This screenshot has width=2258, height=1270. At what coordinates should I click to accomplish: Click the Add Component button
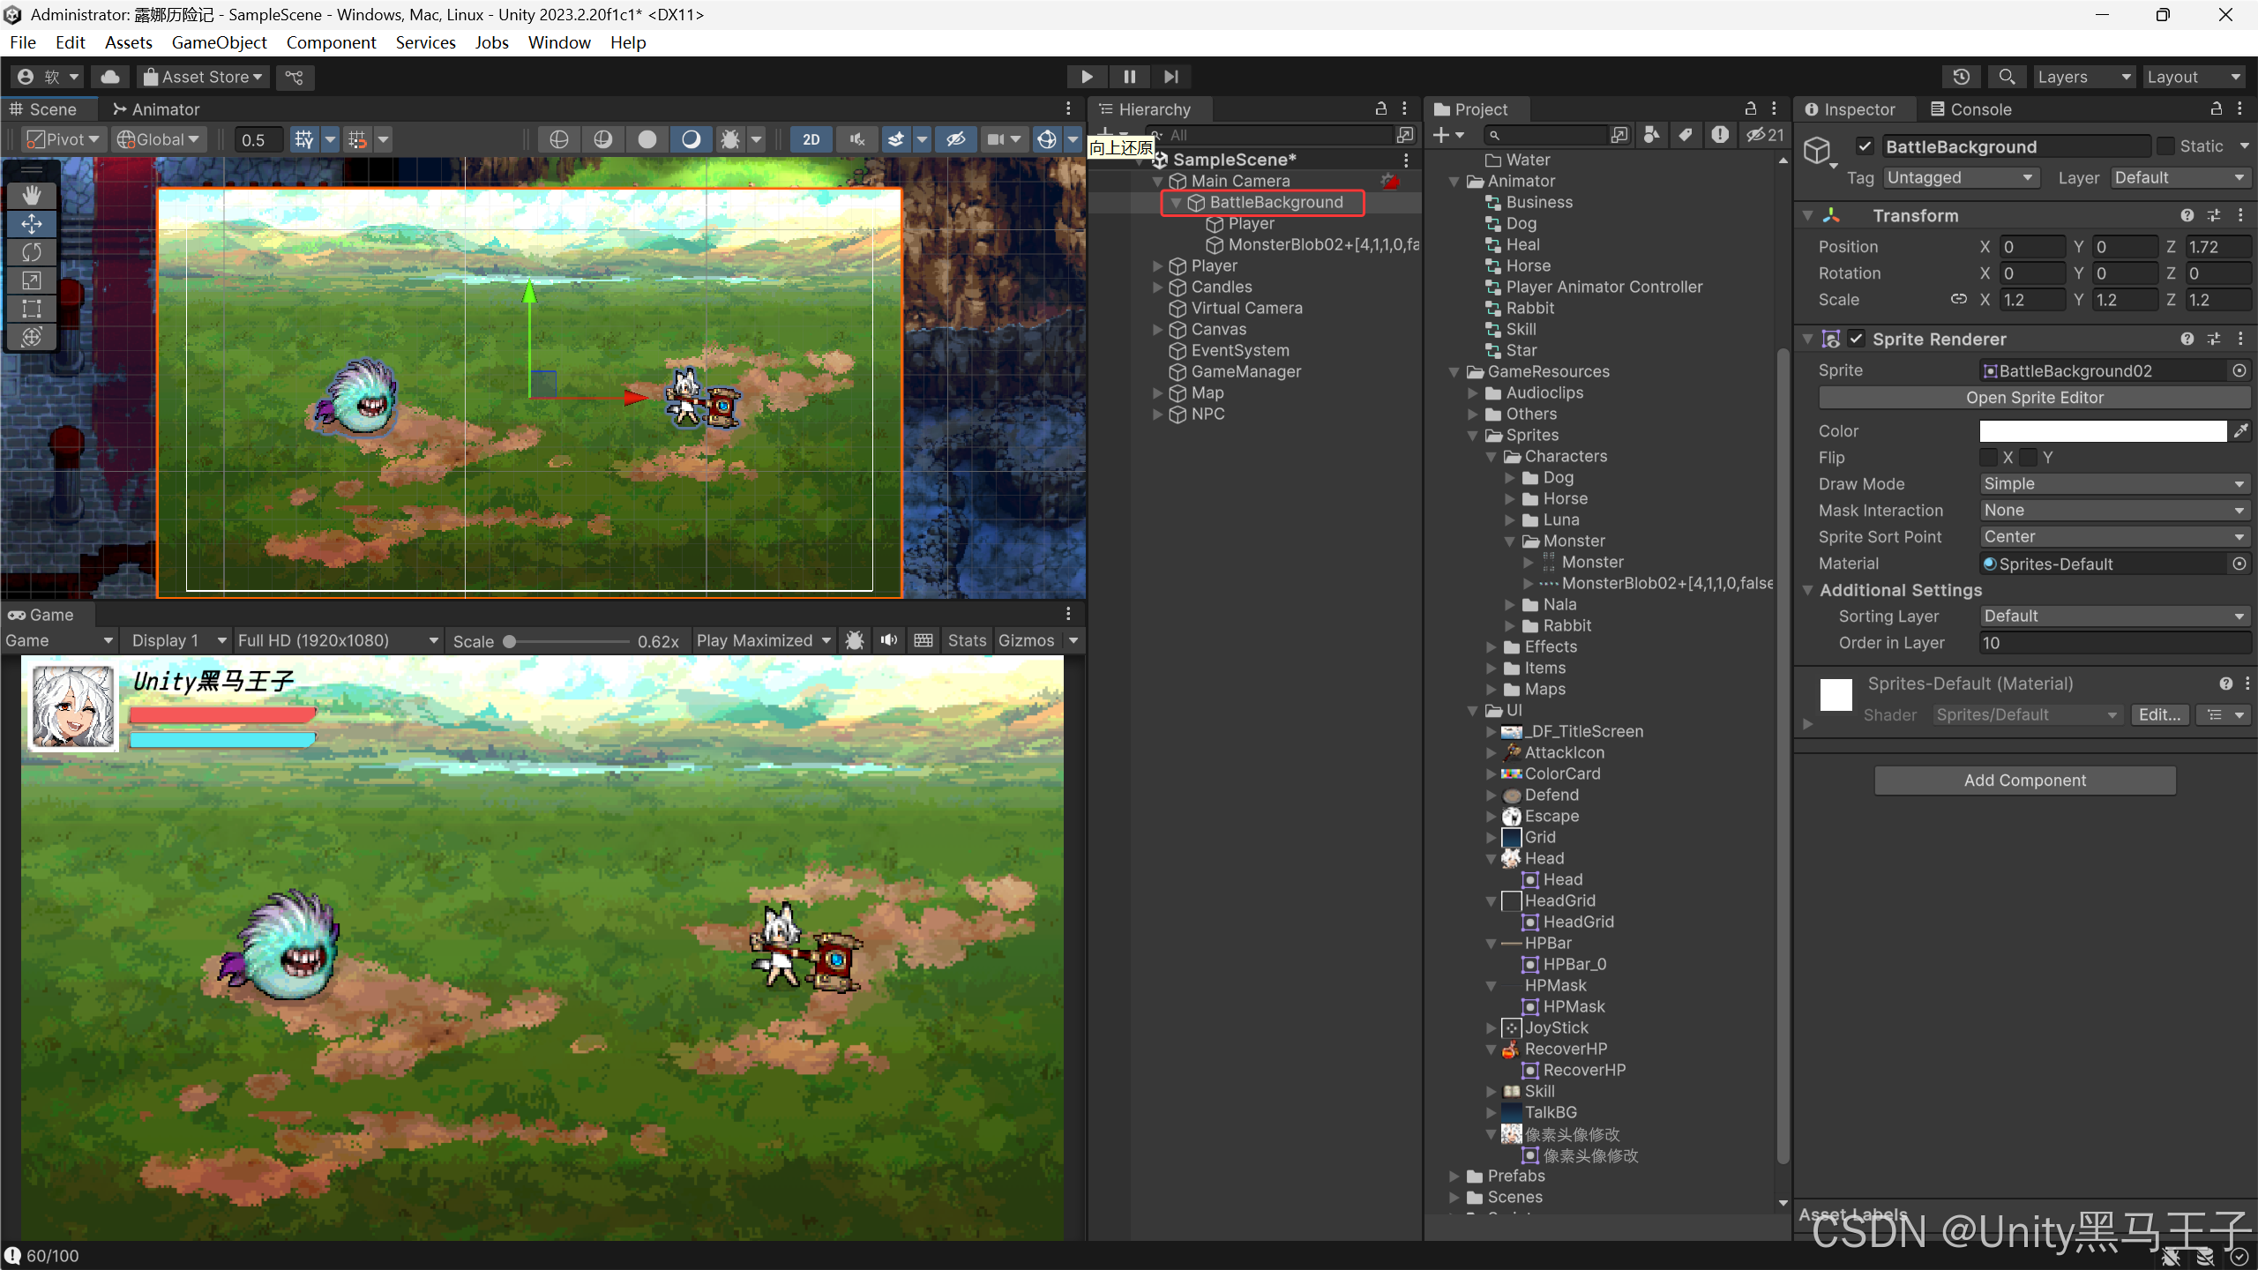click(x=2024, y=780)
